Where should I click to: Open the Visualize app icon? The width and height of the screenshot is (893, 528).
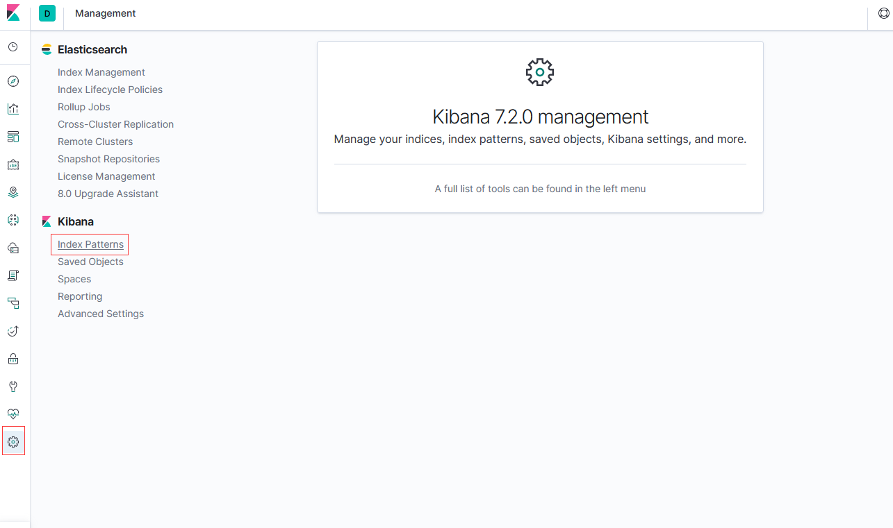click(x=13, y=109)
